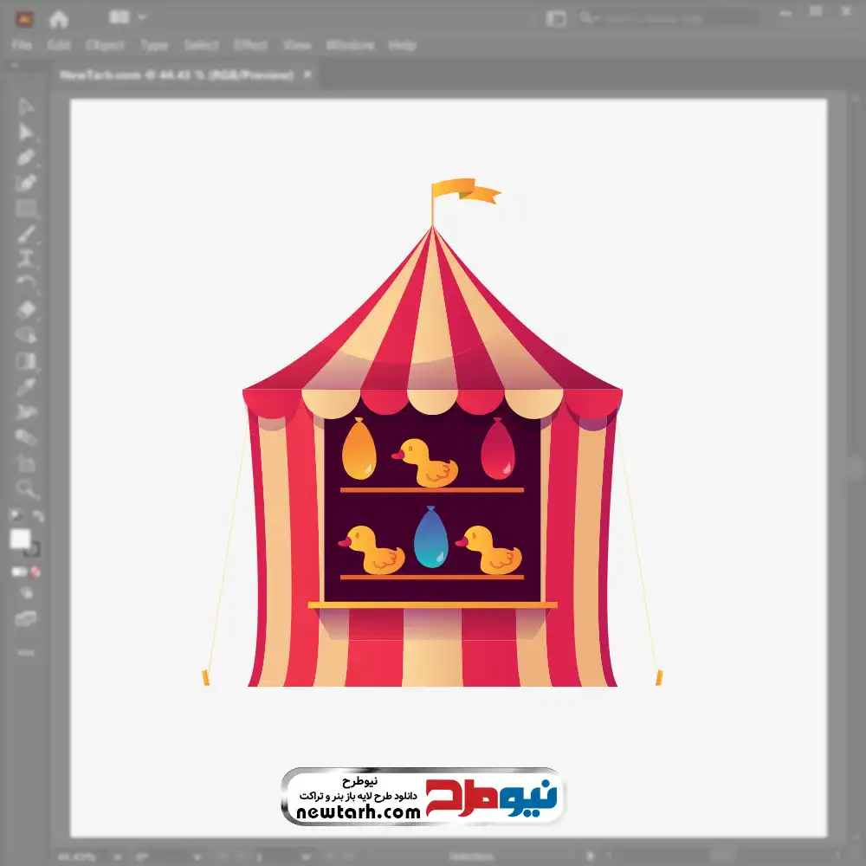Choose the Eraser tool
866x866 pixels.
coord(27,309)
